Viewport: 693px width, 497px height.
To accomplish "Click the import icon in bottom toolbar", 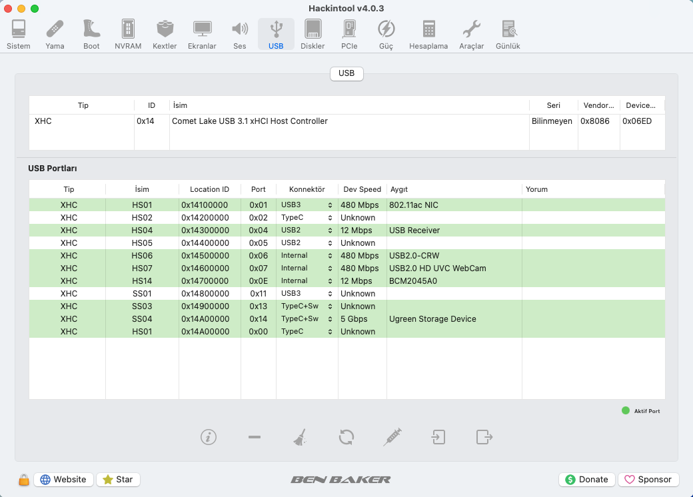I will tap(438, 437).
